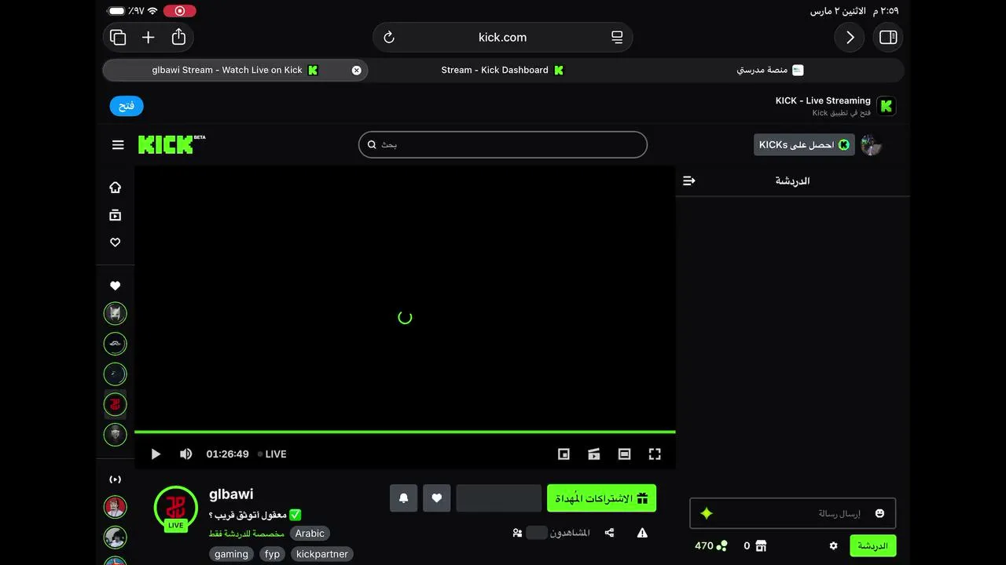
Task: Click the kick.com address bar
Action: [503, 37]
